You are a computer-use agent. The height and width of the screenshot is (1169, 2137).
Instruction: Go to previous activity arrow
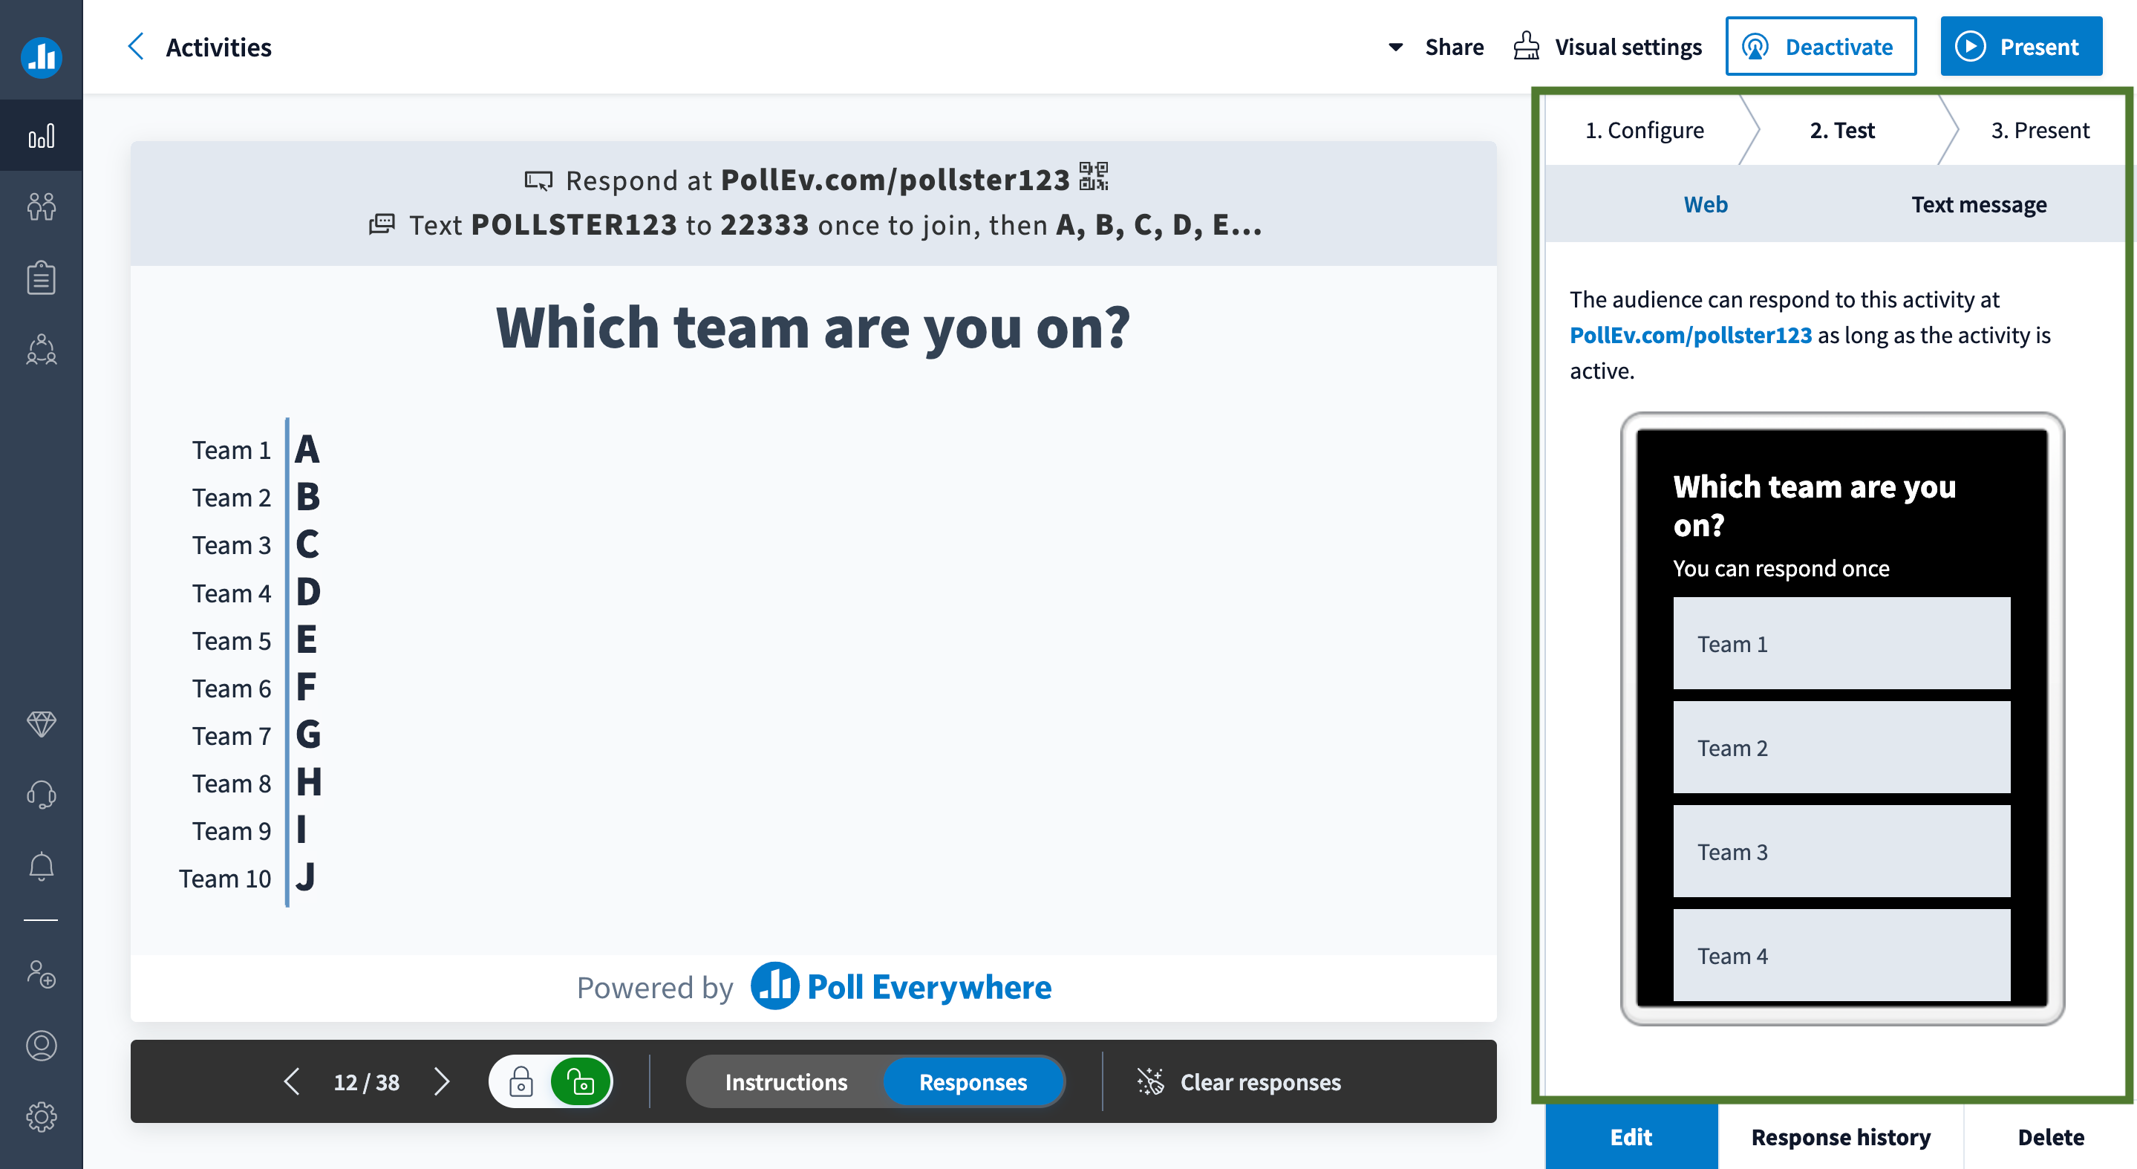tap(291, 1081)
